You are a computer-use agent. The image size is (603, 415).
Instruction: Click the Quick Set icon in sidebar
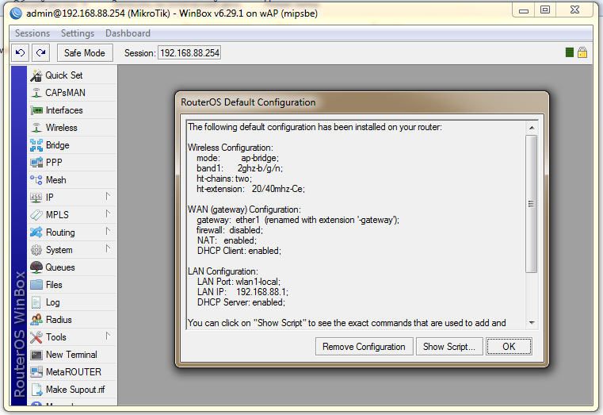(36, 75)
